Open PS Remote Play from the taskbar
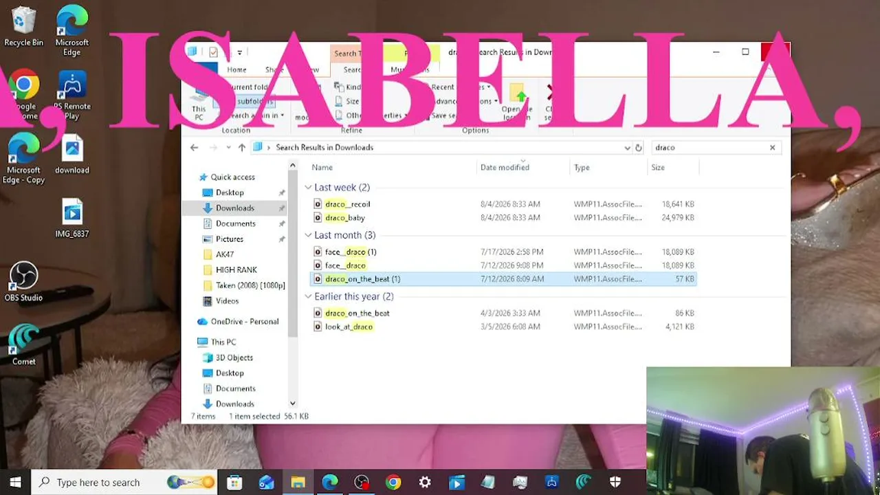 (552, 482)
